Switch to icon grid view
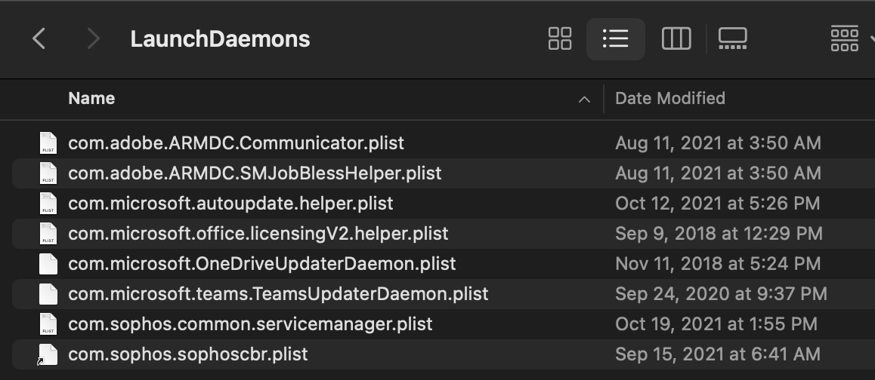Image resolution: width=875 pixels, height=380 pixels. 560,38
